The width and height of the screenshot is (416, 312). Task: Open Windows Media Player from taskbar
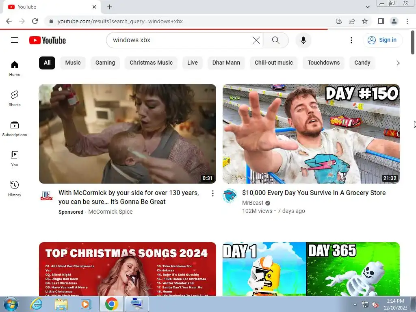86,304
